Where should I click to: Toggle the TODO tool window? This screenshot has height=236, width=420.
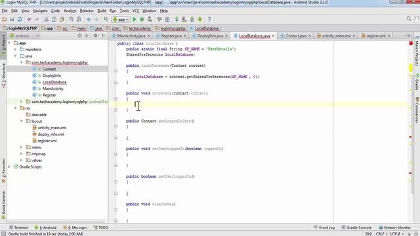[101, 227]
